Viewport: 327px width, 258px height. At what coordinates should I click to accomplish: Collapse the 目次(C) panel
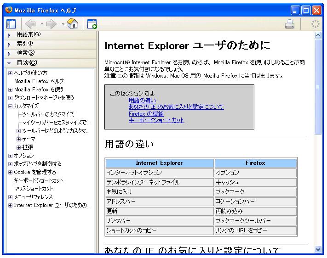[50, 63]
